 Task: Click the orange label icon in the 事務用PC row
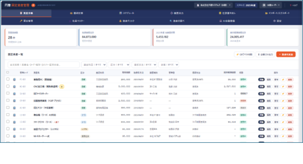[x=283, y=79]
